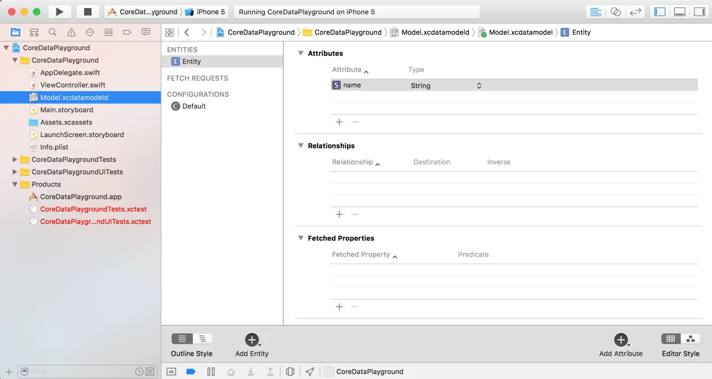Toggle the Navigator panel visibility
Viewport: 712px width, 379px height.
pyautogui.click(x=660, y=12)
